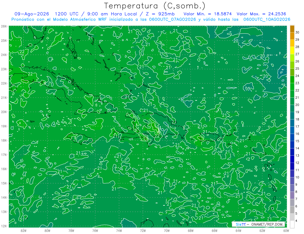The height and width of the screenshot is (234, 304).
Task: Click the '15N' latitude label
Action: point(4,183)
